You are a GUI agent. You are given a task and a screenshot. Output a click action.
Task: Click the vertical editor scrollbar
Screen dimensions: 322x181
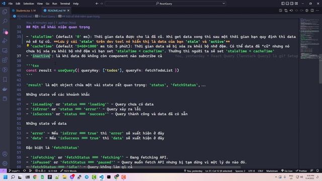320,69
